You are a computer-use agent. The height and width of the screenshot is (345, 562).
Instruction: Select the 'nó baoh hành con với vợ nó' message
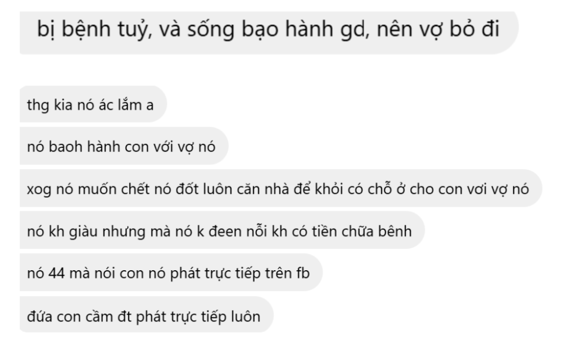[124, 146]
